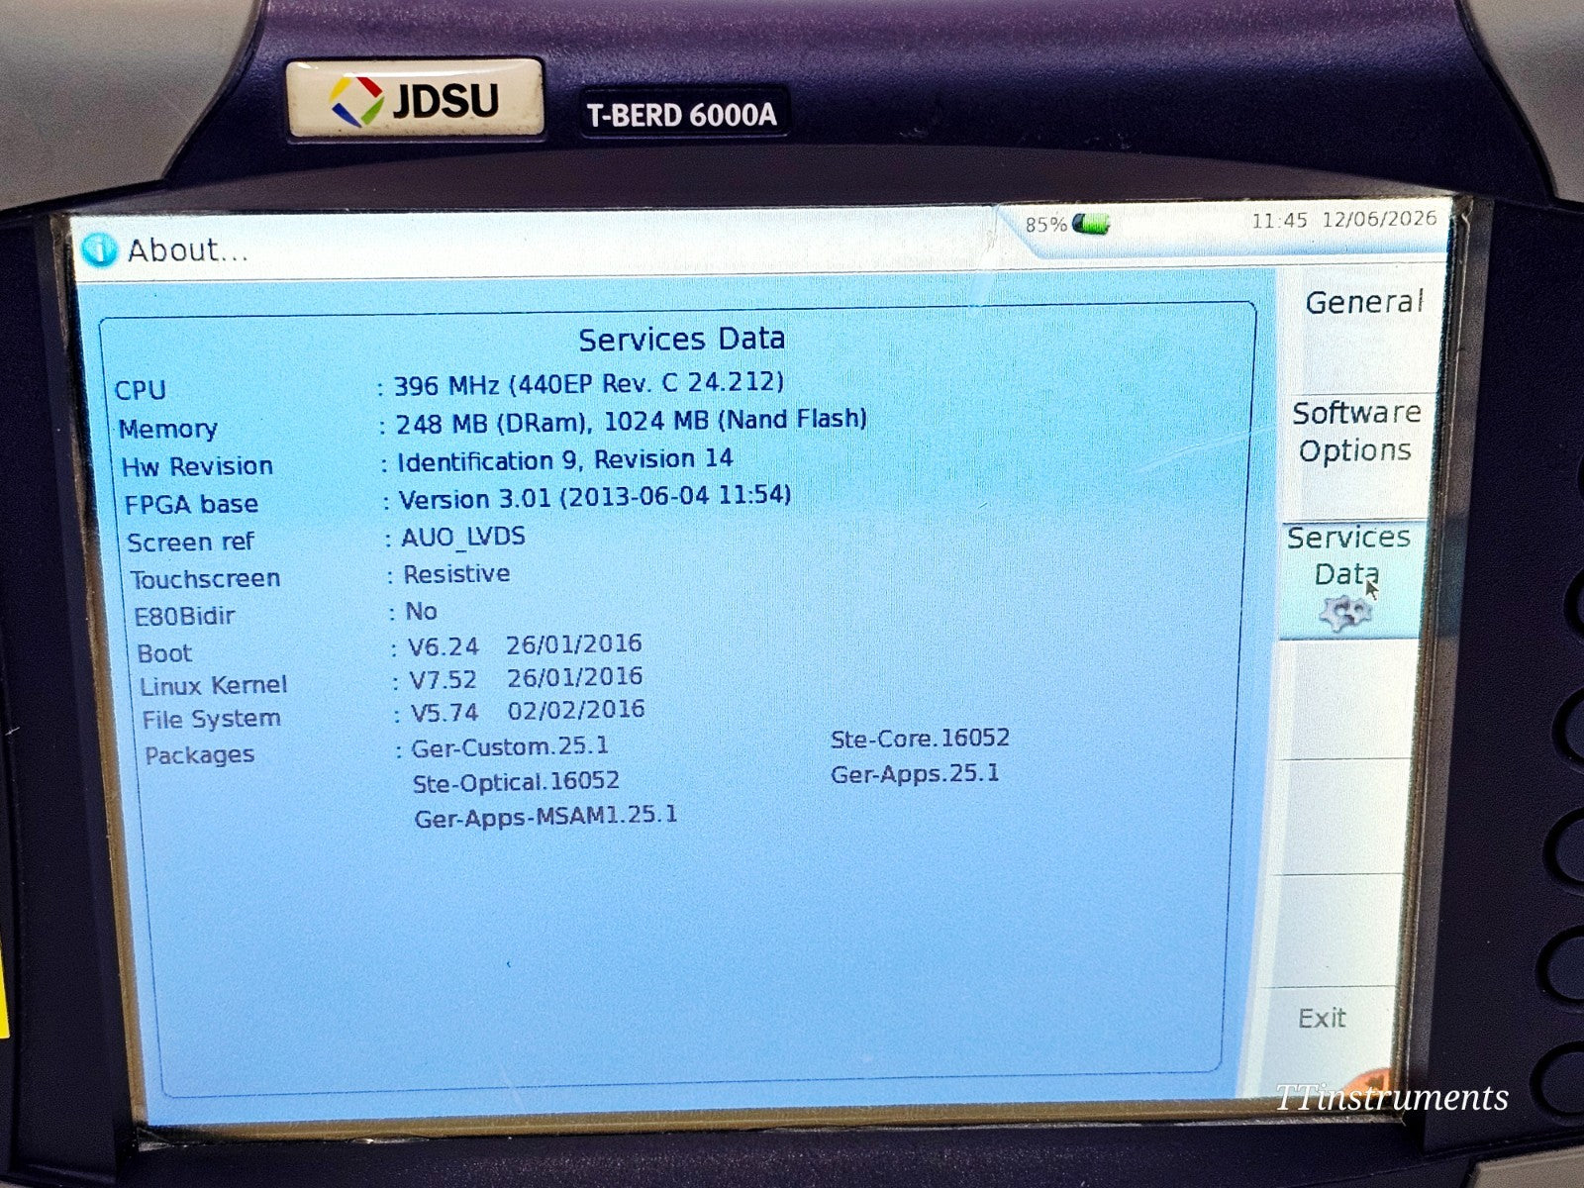Click the File System date 02/02/2016
This screenshot has height=1188, width=1584.
click(576, 710)
